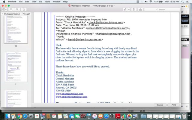Open the App Store in Dock
The height and width of the screenshot is (120, 192).
click(x=106, y=116)
